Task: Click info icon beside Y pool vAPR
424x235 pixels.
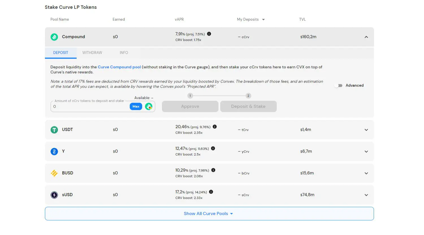Action: tap(213, 148)
